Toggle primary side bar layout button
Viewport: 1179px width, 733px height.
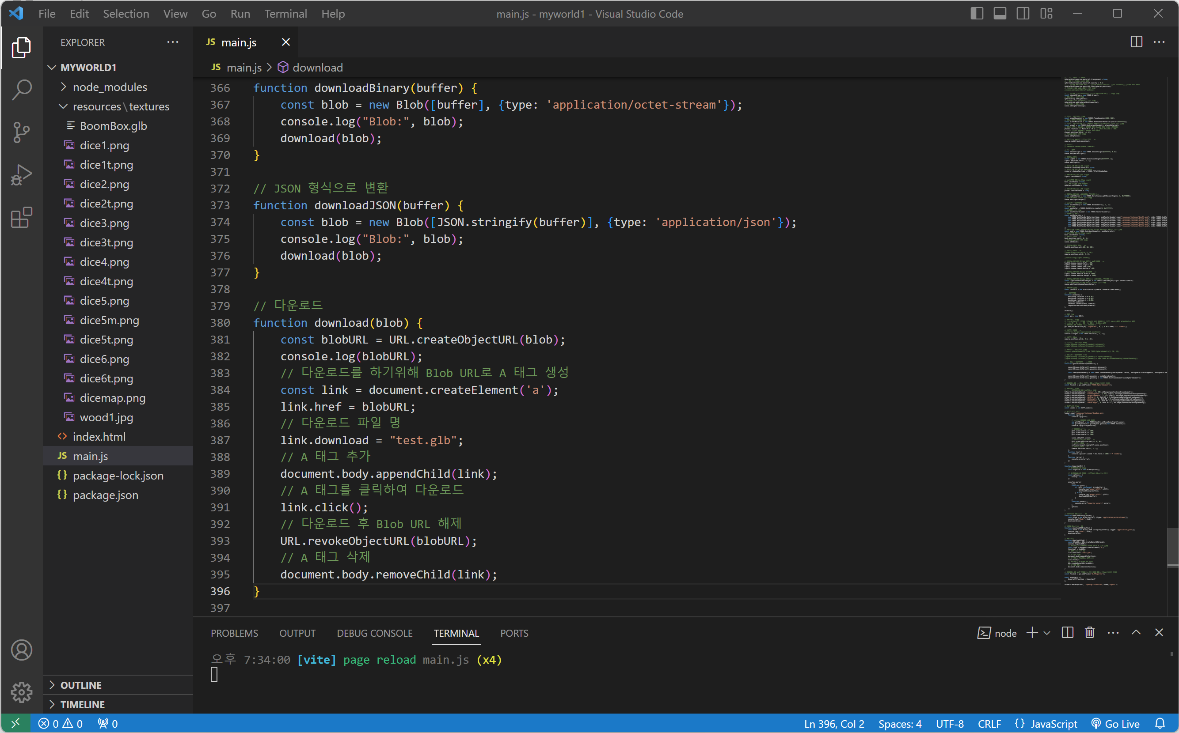977,14
